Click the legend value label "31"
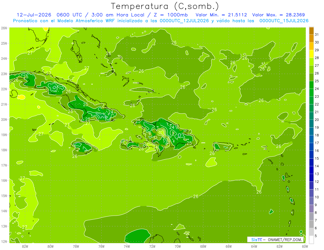This screenshot has height=250, width=324. pos(317,35)
